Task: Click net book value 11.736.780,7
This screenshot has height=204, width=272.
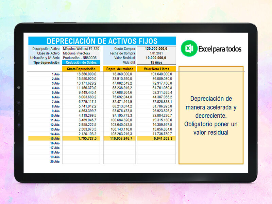Action: [x=162, y=134]
